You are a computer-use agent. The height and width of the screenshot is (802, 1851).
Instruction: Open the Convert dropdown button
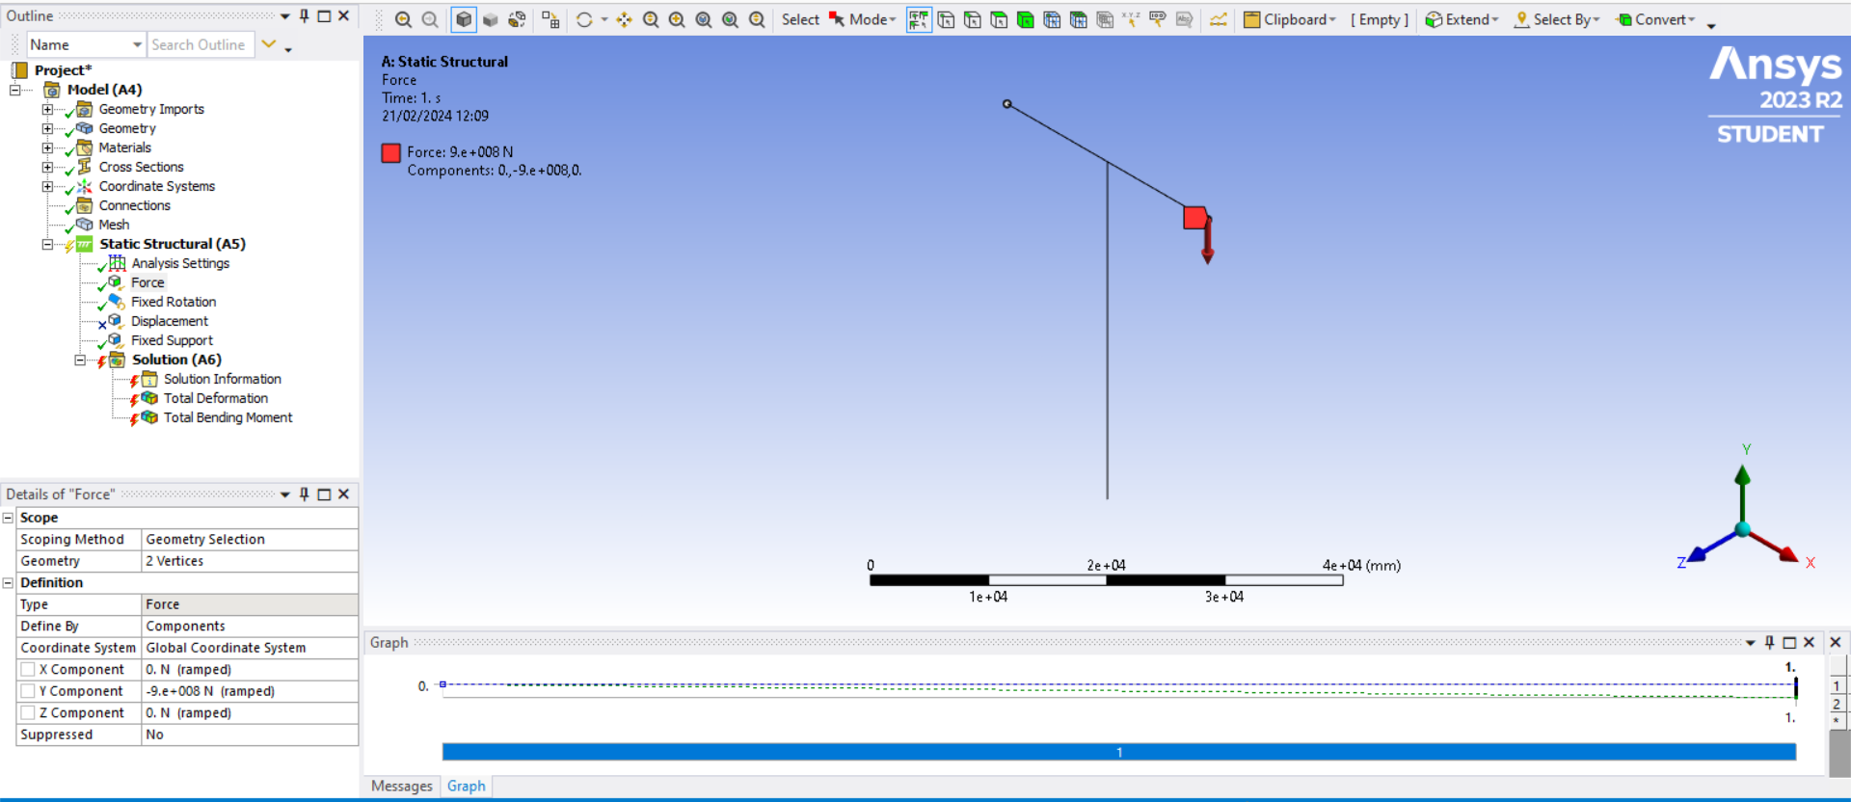pyautogui.click(x=1655, y=19)
